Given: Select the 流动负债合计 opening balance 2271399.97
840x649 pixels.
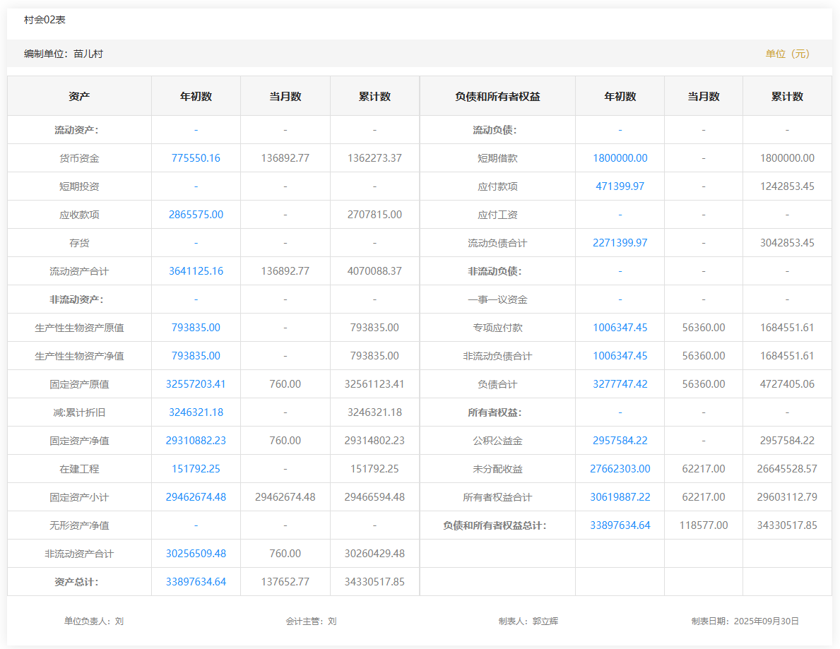Looking at the screenshot, I should click(620, 243).
